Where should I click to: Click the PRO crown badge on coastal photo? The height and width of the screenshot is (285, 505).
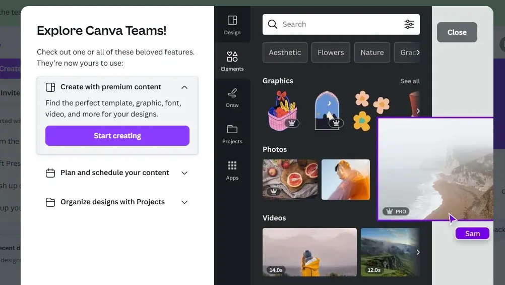pos(396,211)
